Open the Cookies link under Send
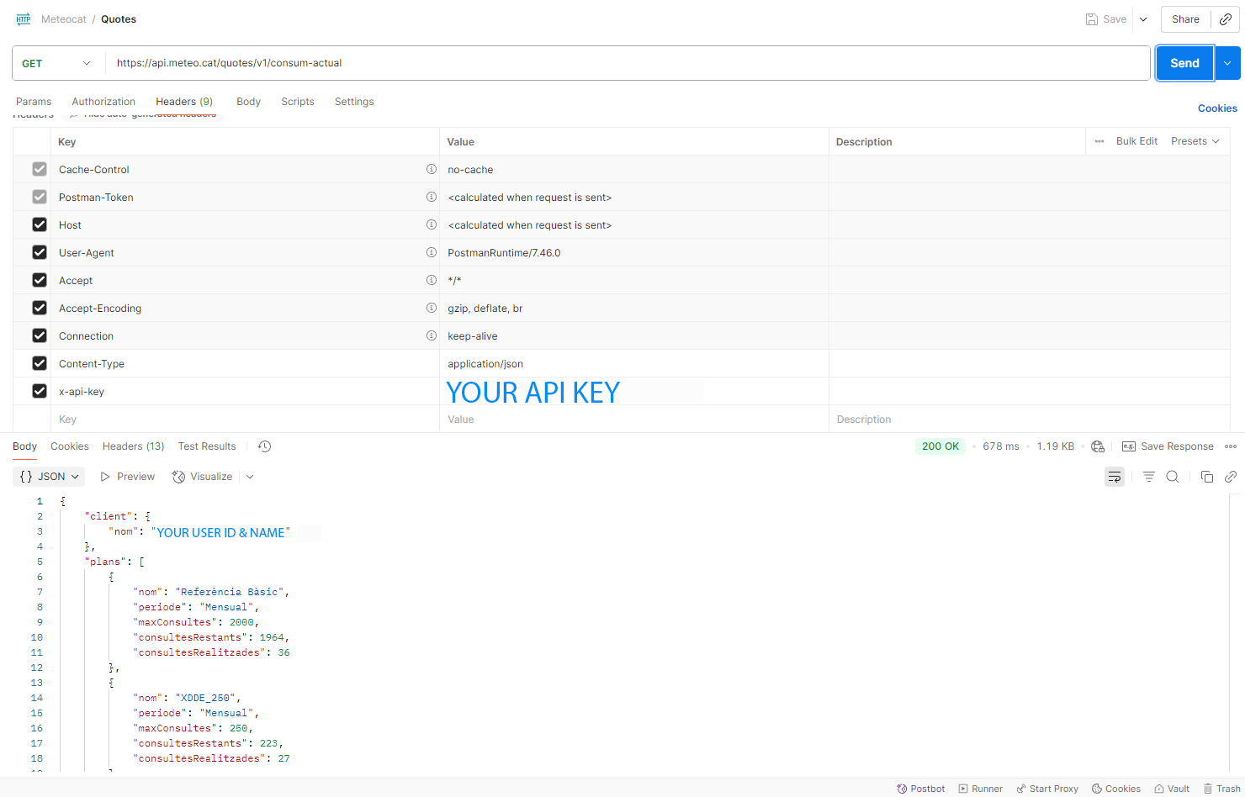This screenshot has height=797, width=1245. (x=1217, y=108)
